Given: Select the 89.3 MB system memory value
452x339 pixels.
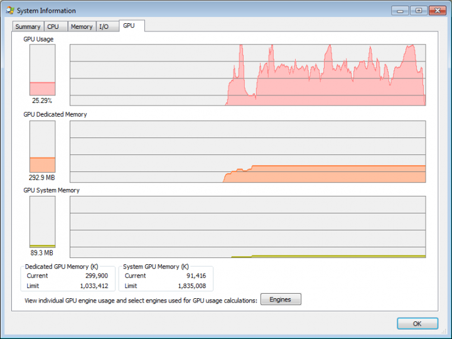Looking at the screenshot, I should (42, 253).
